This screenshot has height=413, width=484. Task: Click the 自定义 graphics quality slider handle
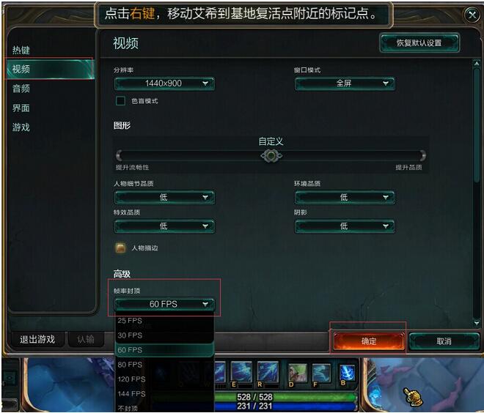tap(271, 156)
